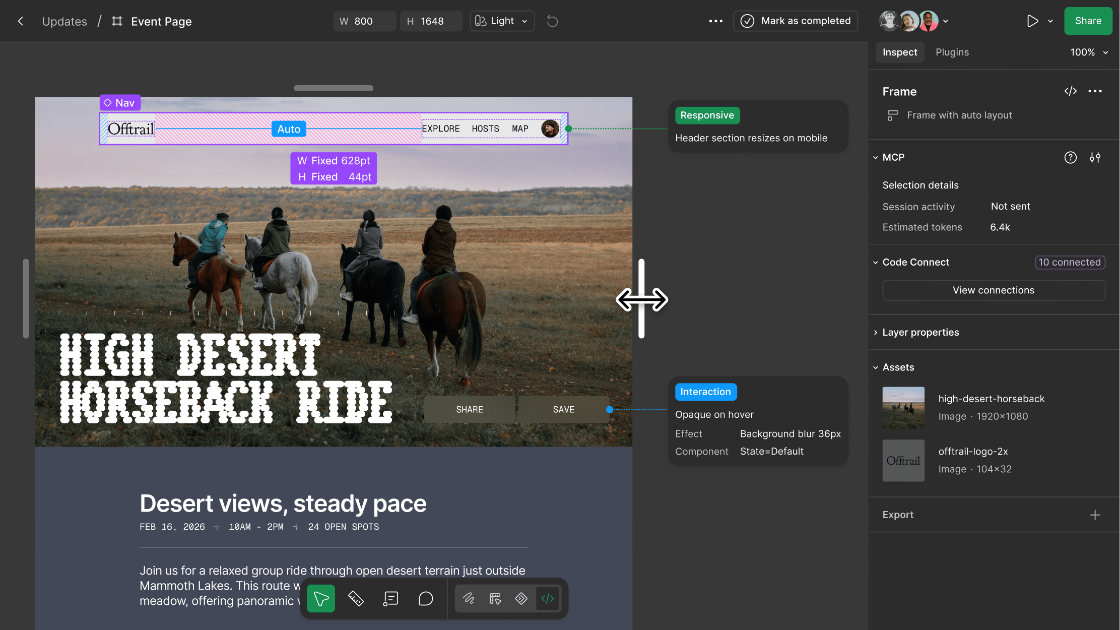The image size is (1120, 630).
Task: Click Mark as completed button
Action: (796, 21)
